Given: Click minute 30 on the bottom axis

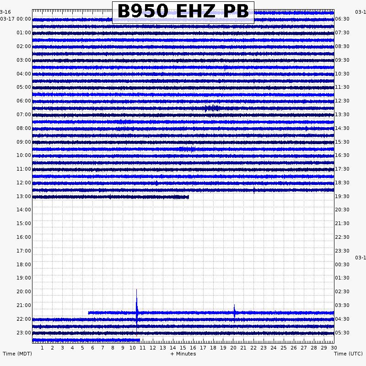Looking at the screenshot, I should [334, 348].
